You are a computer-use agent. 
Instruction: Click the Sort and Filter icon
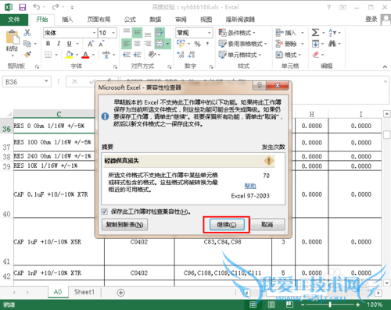point(332,33)
